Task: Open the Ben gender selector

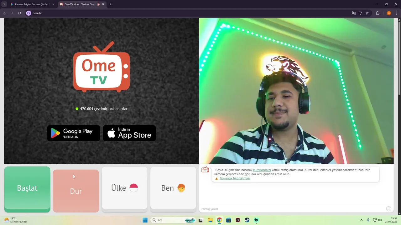Action: (x=173, y=188)
